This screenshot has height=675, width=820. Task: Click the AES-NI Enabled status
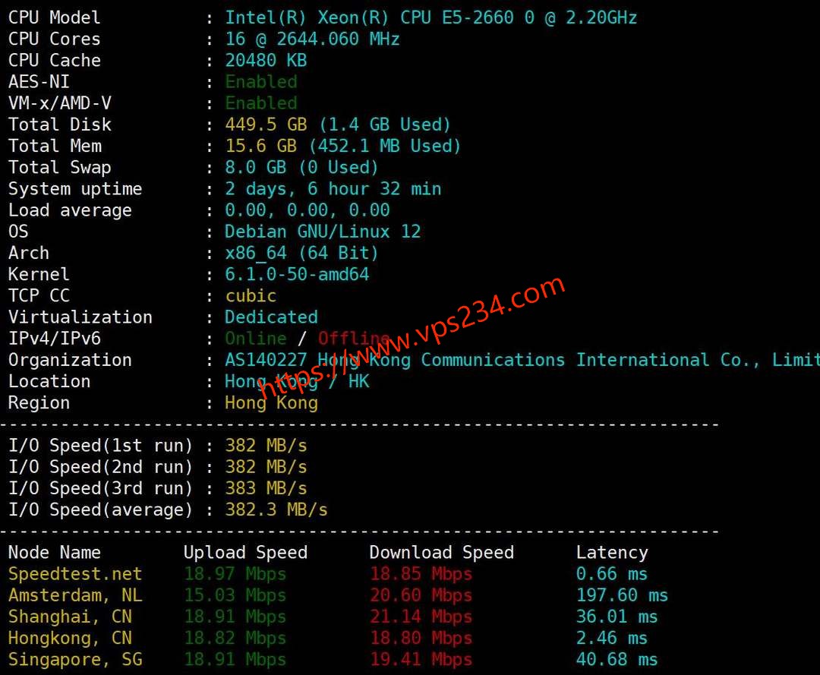261,81
